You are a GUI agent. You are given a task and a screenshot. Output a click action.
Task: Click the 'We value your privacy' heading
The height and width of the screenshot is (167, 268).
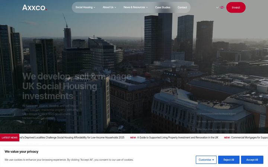pyautogui.click(x=21, y=151)
